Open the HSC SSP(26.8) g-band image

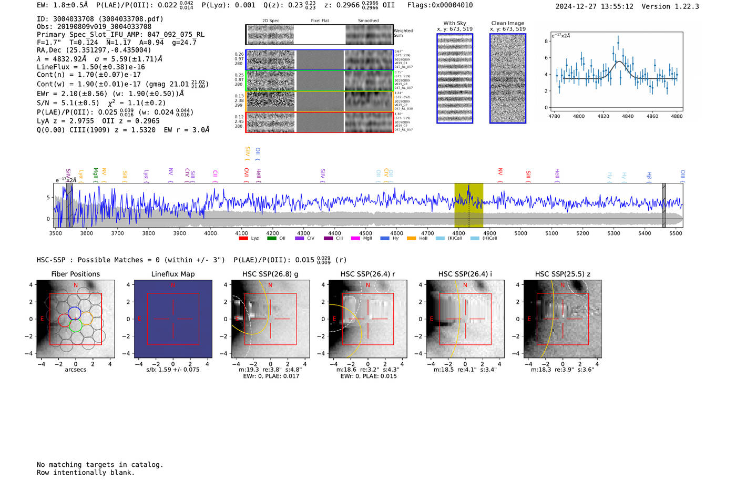[x=271, y=319]
